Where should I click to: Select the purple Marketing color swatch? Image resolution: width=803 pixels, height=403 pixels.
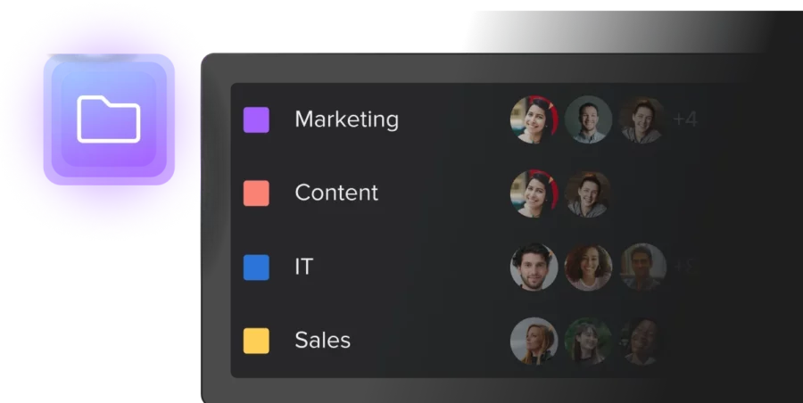256,119
